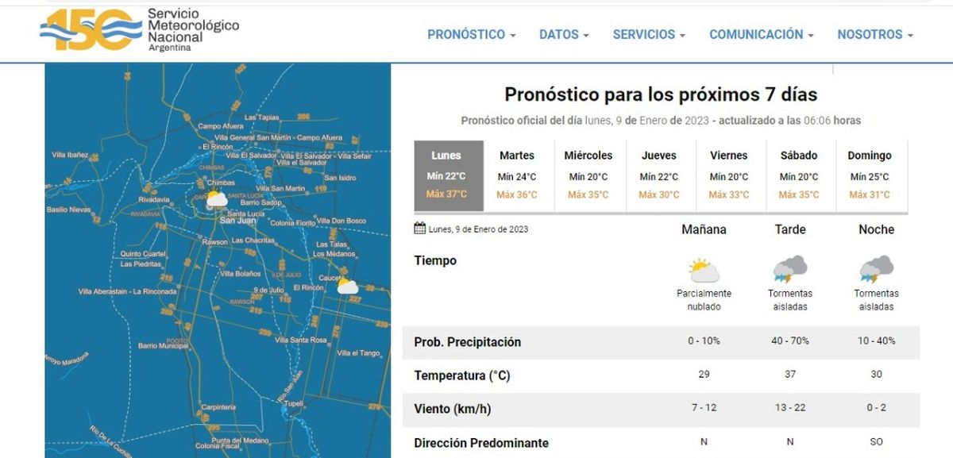
Task: Select the Miércoles forecast tab
Action: [x=588, y=175]
